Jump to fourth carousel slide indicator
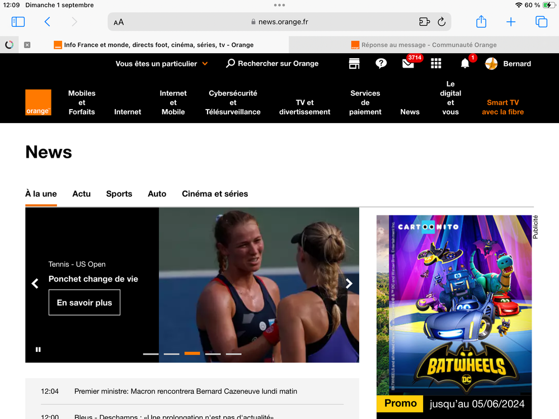The image size is (559, 419). 213,354
